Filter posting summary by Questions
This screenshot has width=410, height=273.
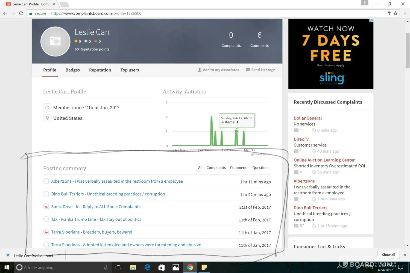(260, 168)
